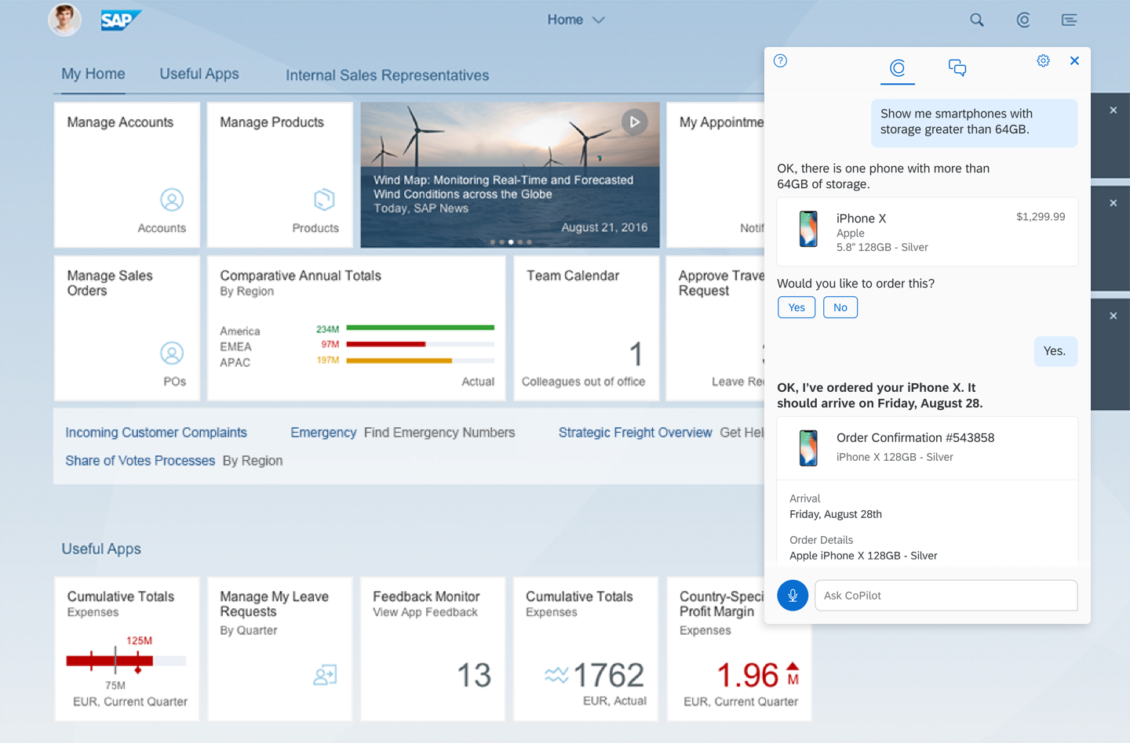This screenshot has height=743, width=1130.
Task: Open CoPilot settings gear
Action: tap(1043, 61)
